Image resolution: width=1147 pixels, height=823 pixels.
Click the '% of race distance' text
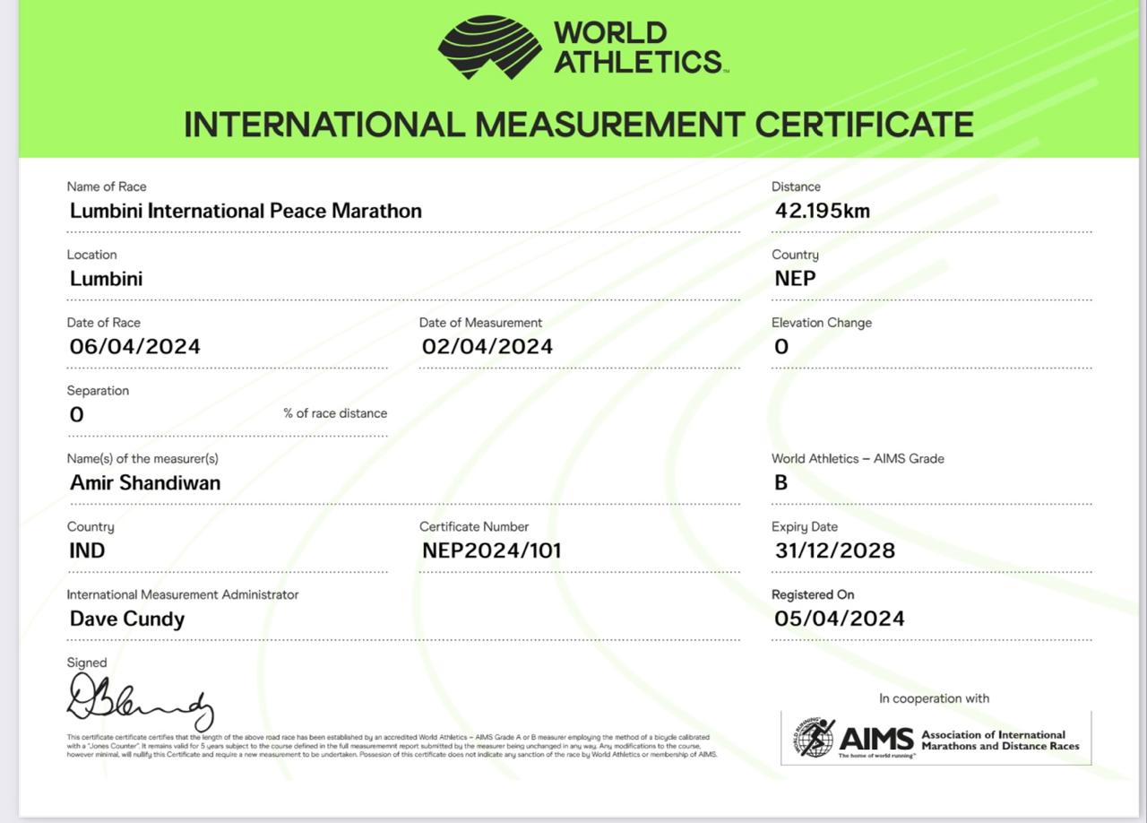click(x=335, y=413)
